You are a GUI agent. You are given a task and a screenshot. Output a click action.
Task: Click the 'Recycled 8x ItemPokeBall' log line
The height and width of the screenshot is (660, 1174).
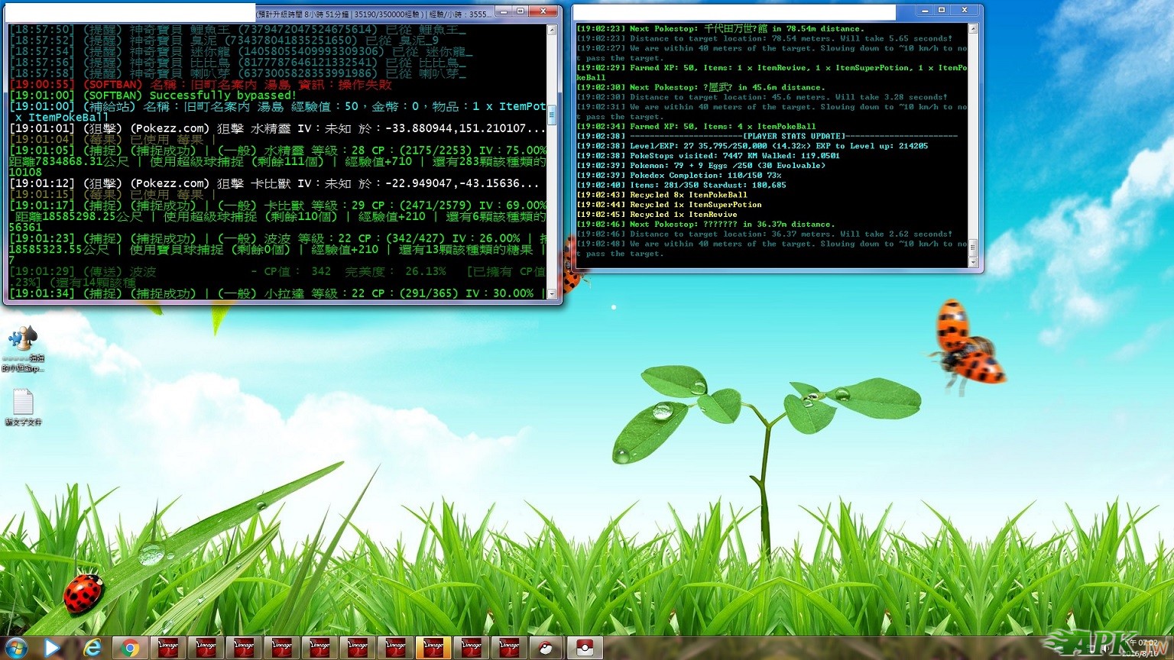coord(662,195)
